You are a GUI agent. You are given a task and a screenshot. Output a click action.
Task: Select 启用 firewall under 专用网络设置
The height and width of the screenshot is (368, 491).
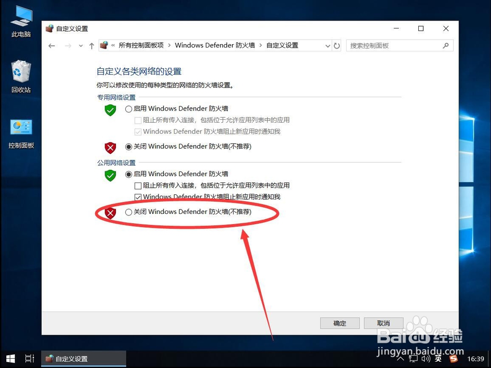pyautogui.click(x=128, y=109)
